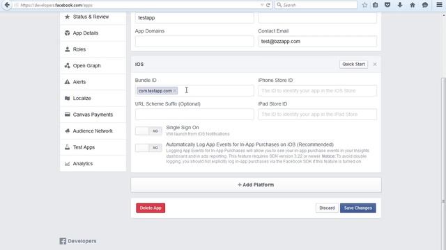The width and height of the screenshot is (446, 250).
Task: Bookmark this page with the star icon
Action: [x=364, y=5]
